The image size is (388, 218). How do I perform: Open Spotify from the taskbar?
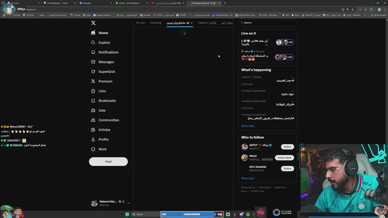248,214
